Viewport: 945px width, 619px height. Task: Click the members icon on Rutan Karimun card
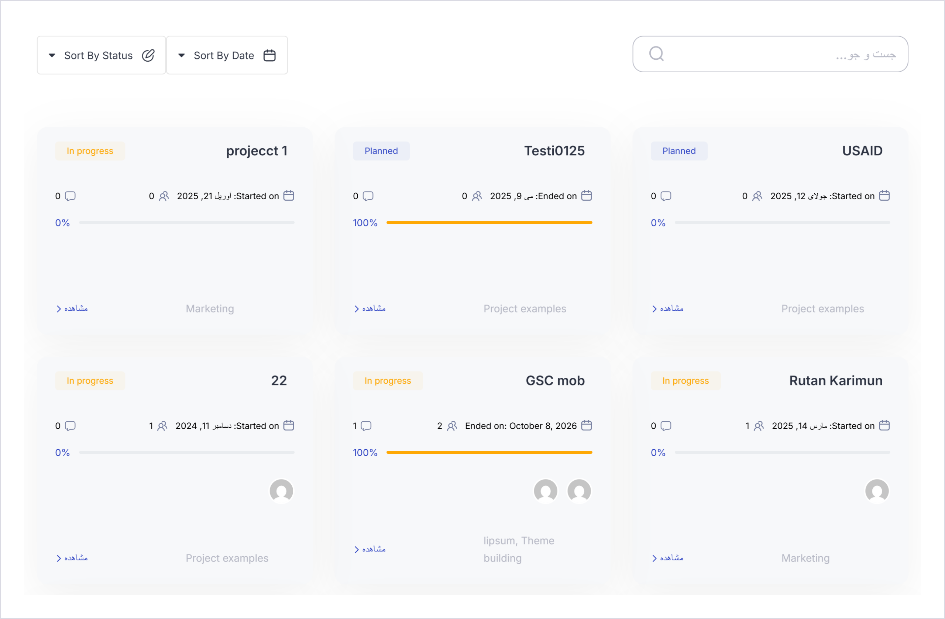pos(759,426)
